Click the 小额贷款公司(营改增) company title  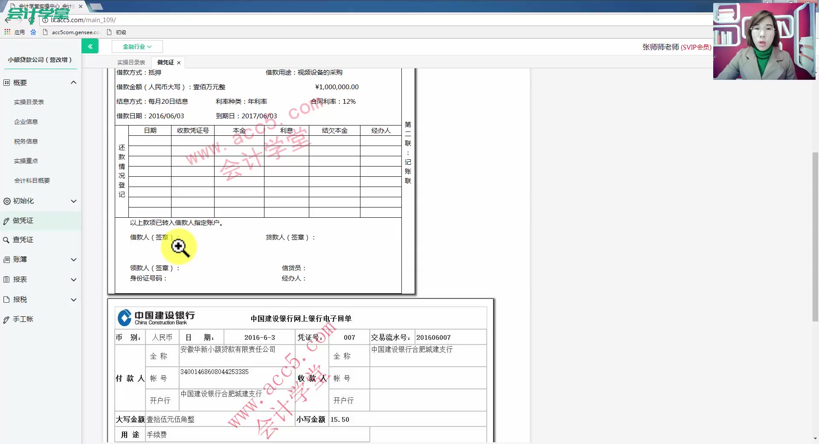pyautogui.click(x=40, y=60)
